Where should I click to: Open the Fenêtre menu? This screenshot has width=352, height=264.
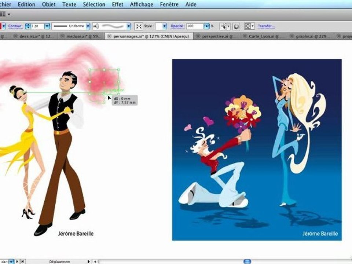(169, 4)
